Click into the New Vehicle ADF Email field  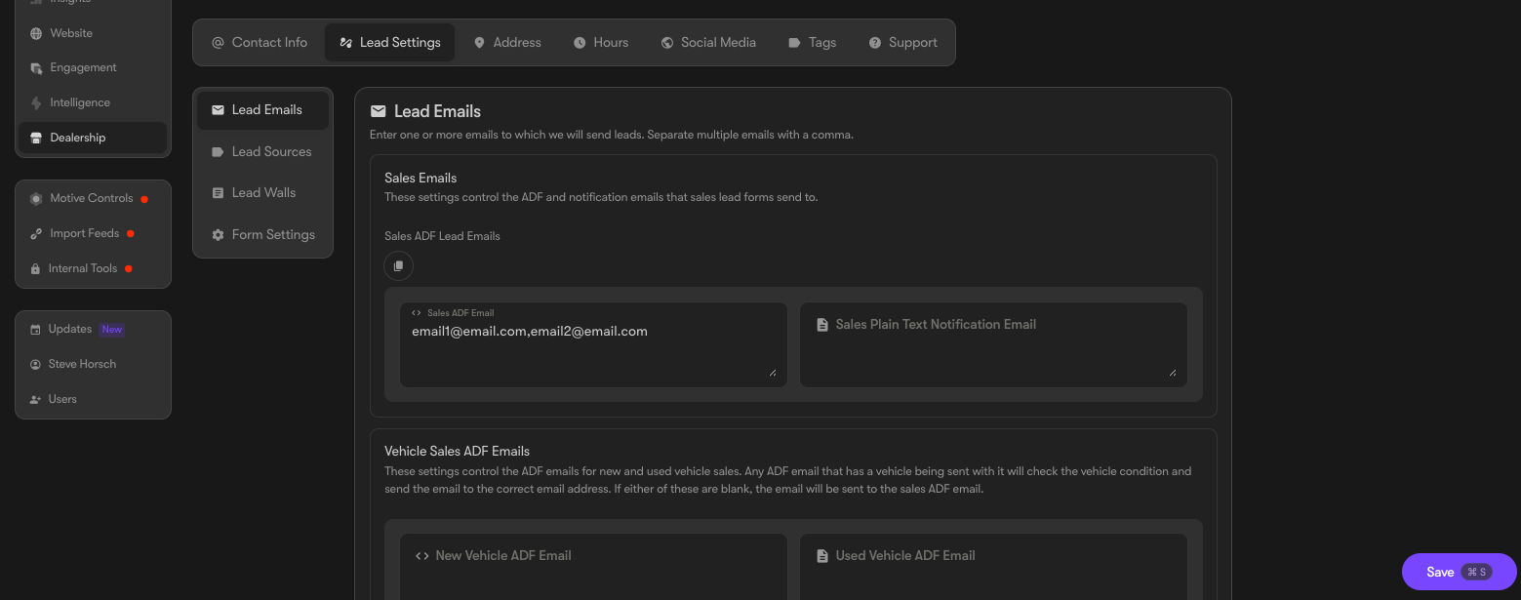tap(593, 567)
